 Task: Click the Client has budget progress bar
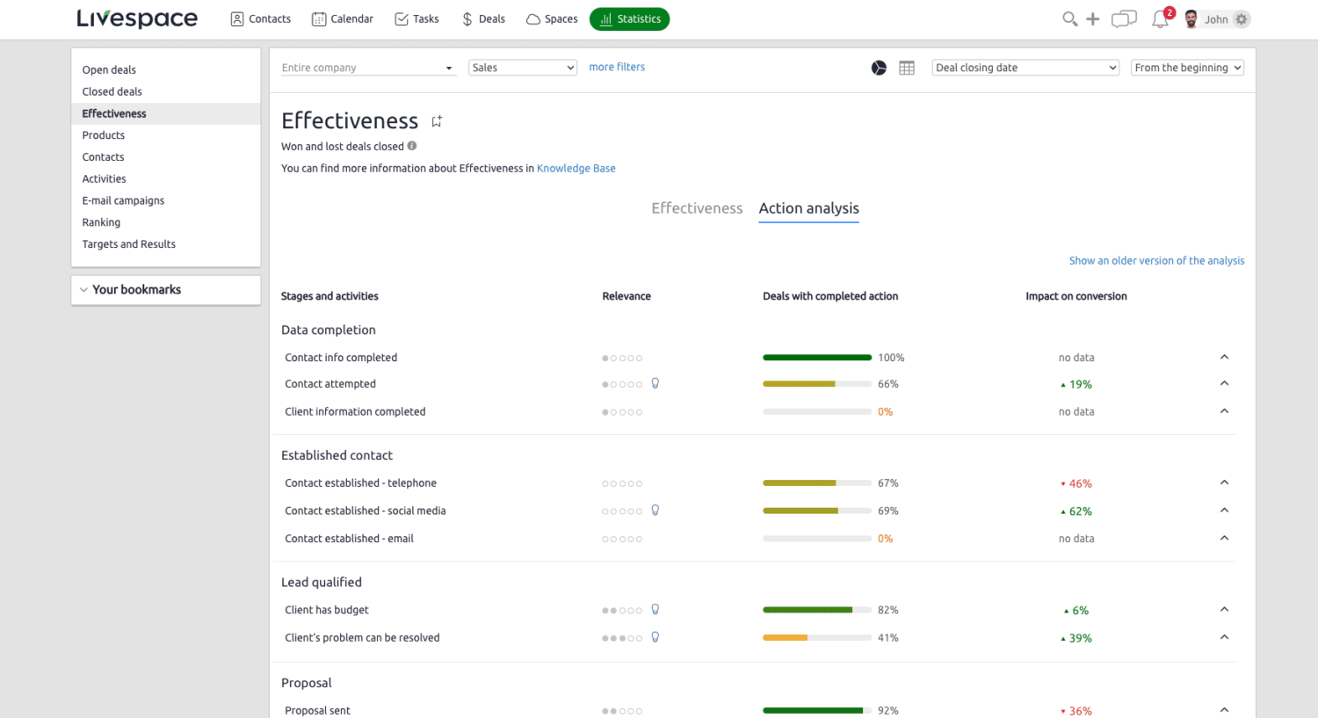[x=816, y=610]
